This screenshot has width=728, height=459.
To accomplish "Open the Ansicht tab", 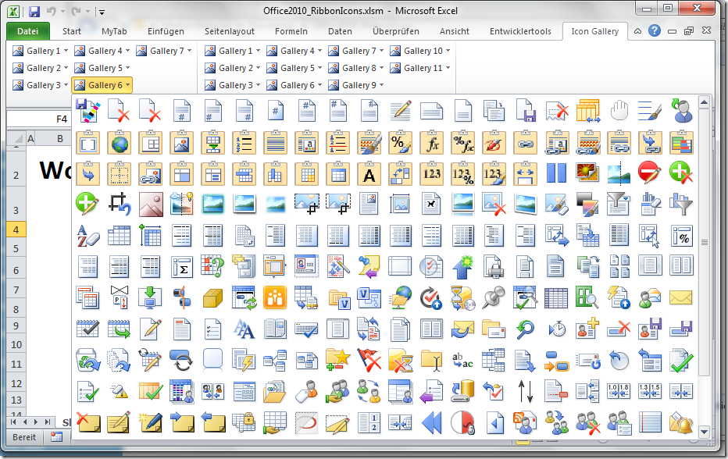I will (455, 31).
